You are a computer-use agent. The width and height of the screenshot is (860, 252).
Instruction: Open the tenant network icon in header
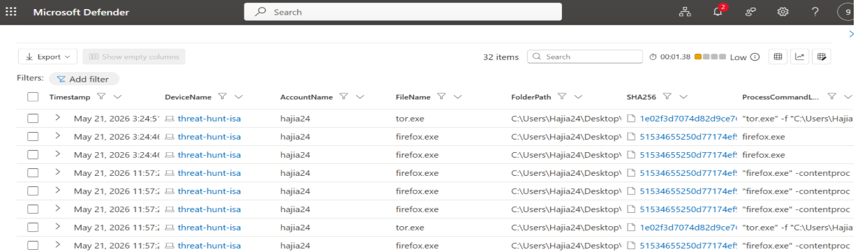tap(685, 12)
